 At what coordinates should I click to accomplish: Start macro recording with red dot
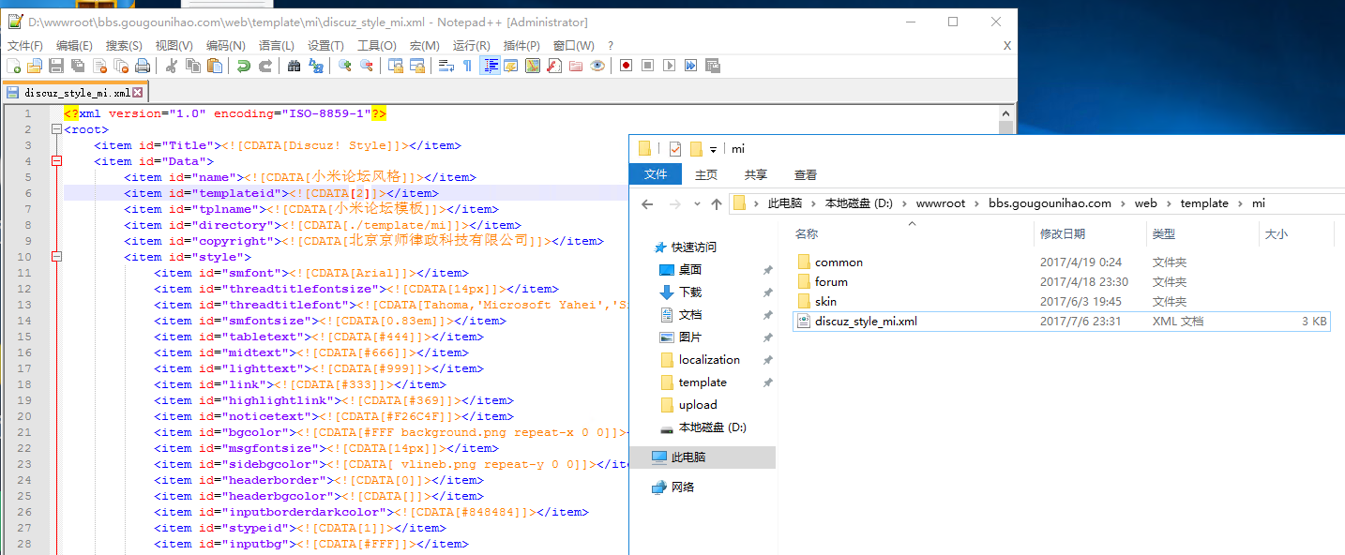(x=626, y=66)
